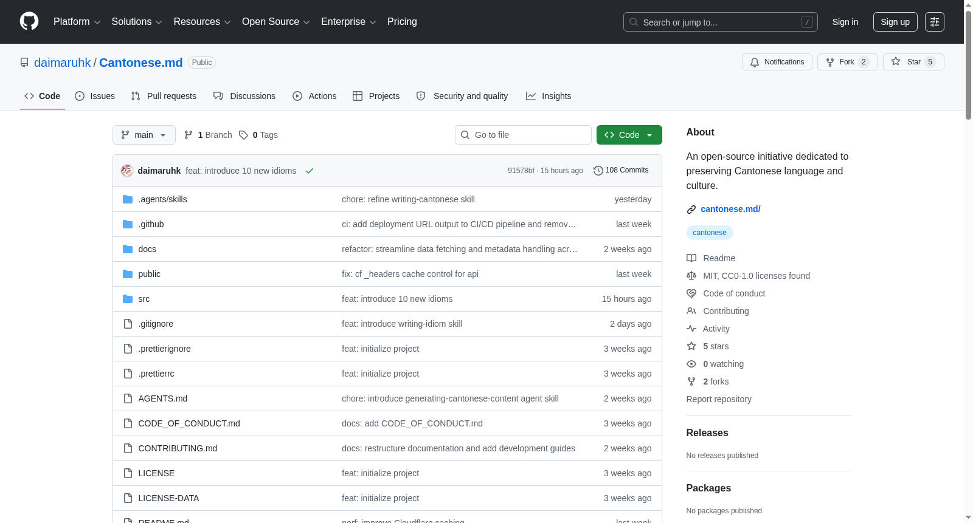973x523 pixels.
Task: Open commit hash 91578bf
Action: 521,171
